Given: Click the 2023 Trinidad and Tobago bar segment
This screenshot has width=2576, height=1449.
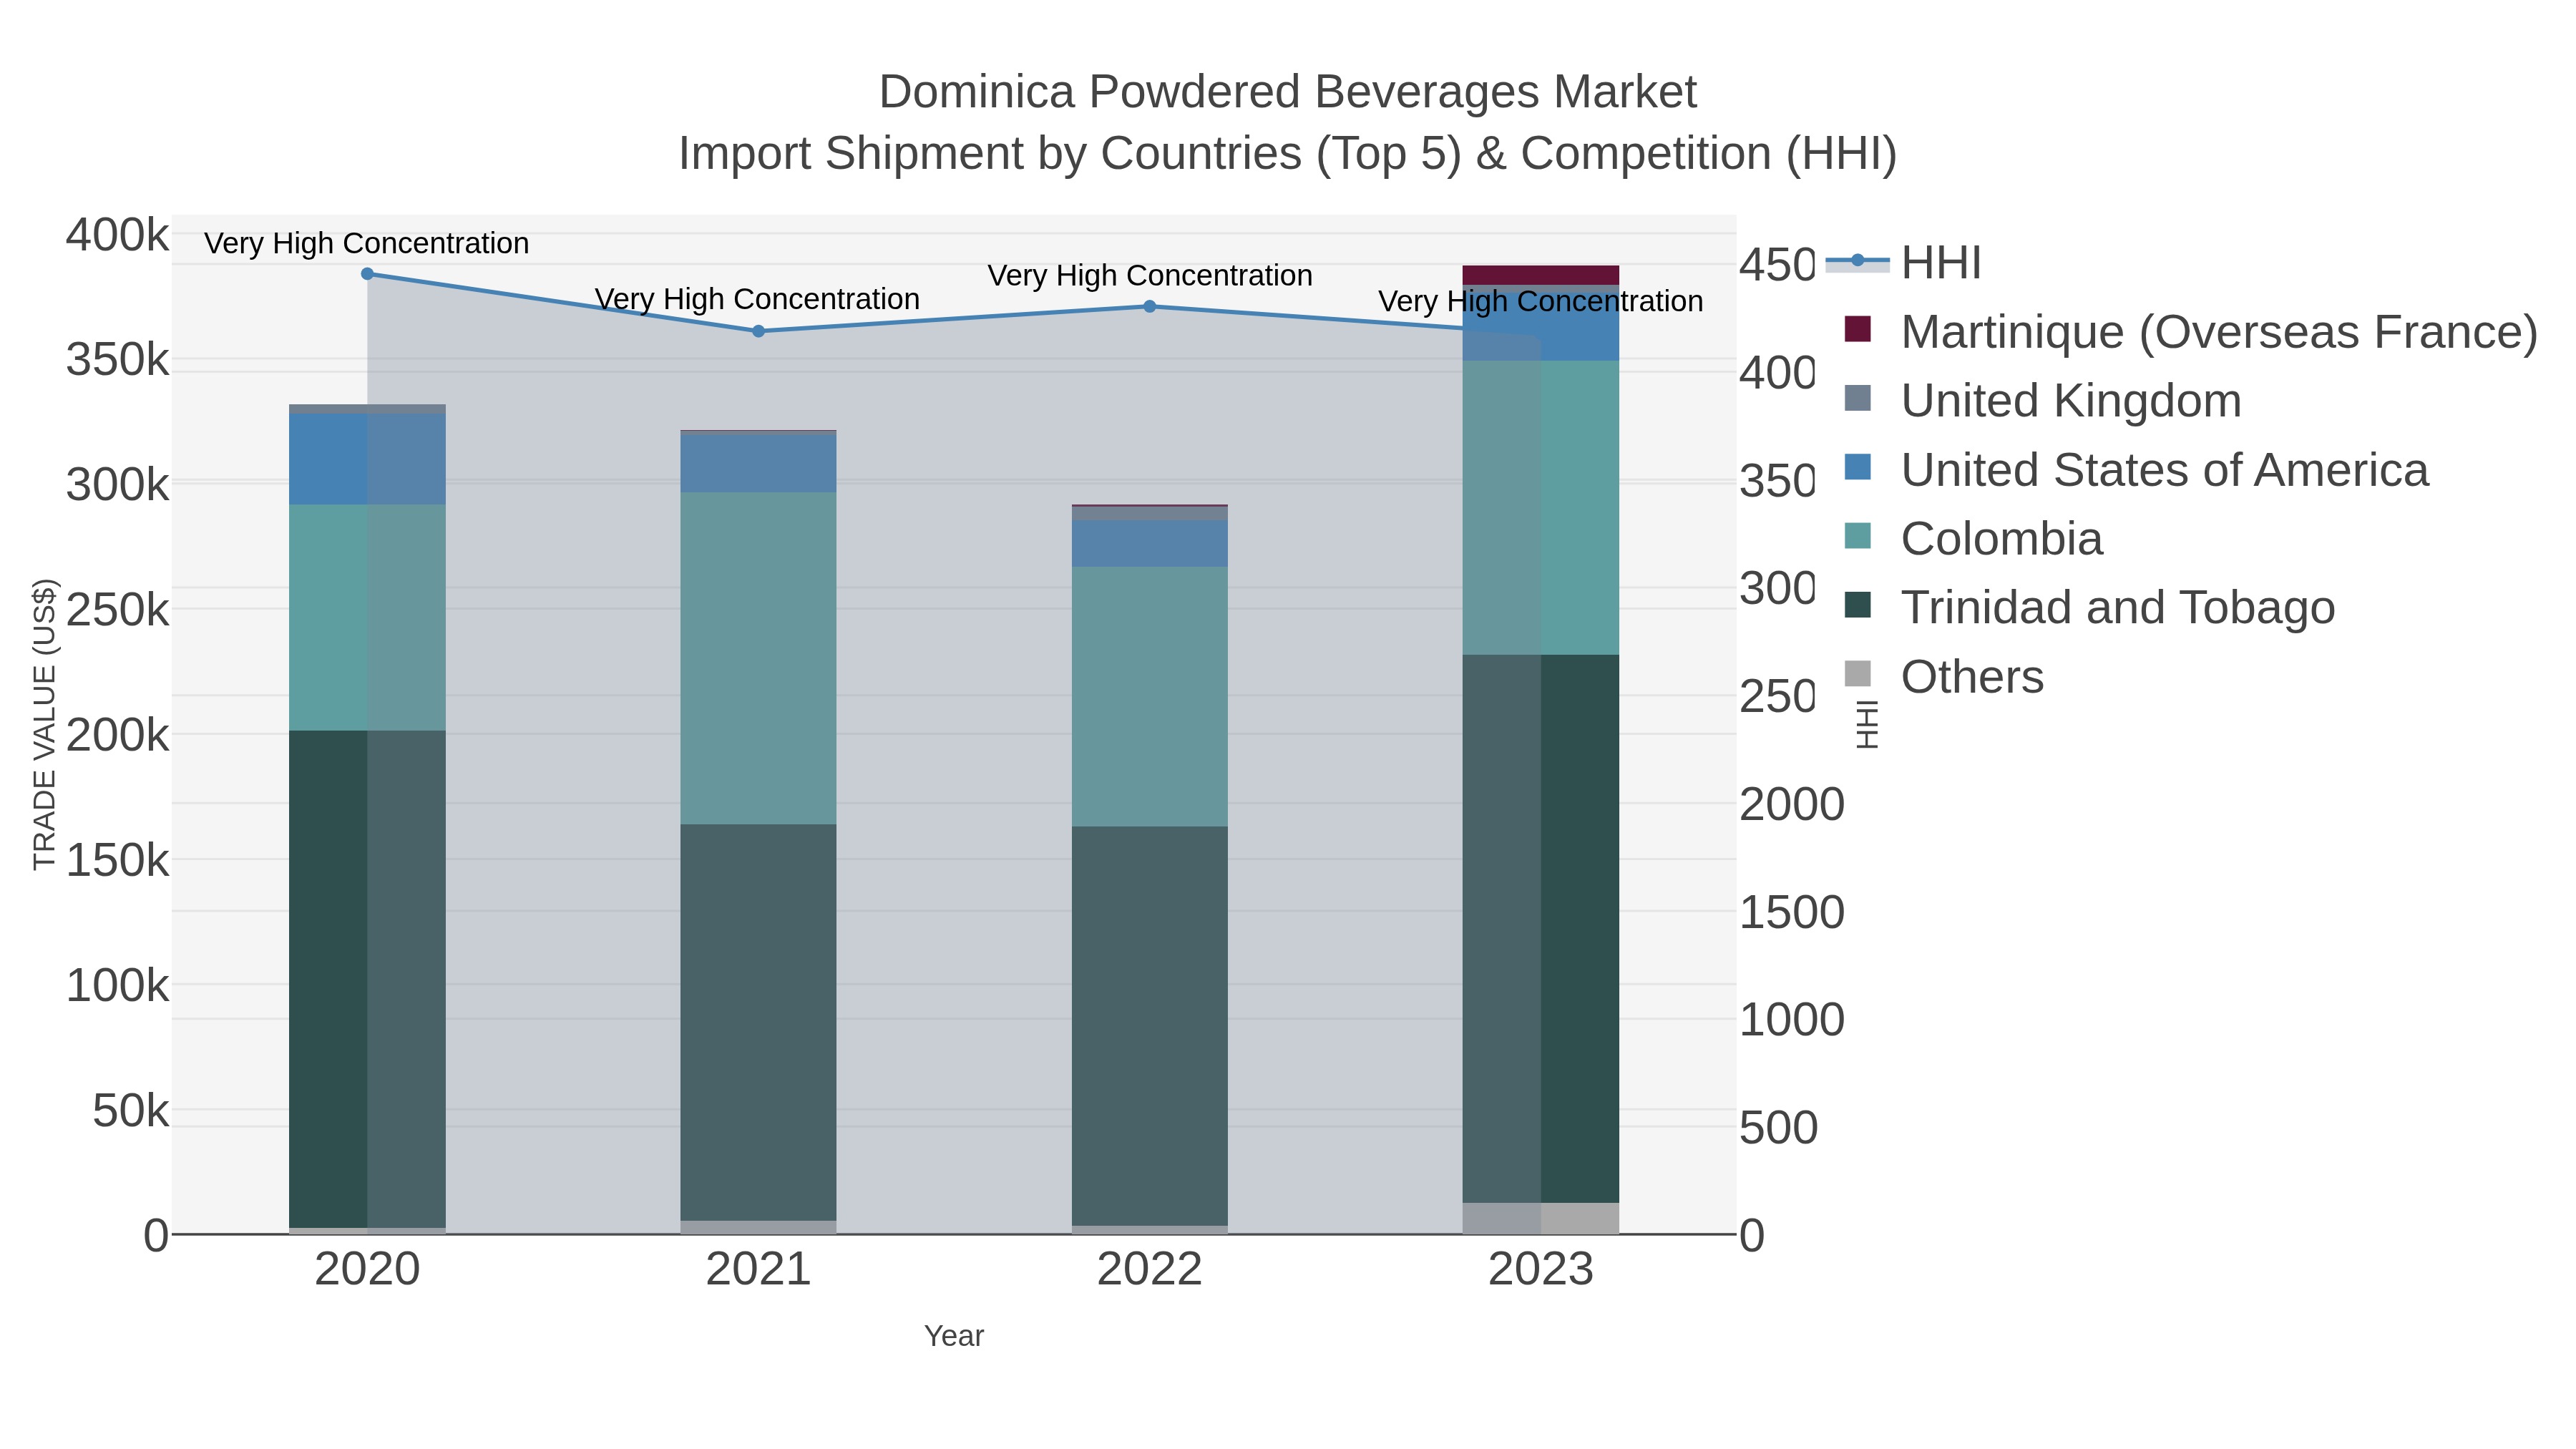Looking at the screenshot, I should click(x=1541, y=929).
